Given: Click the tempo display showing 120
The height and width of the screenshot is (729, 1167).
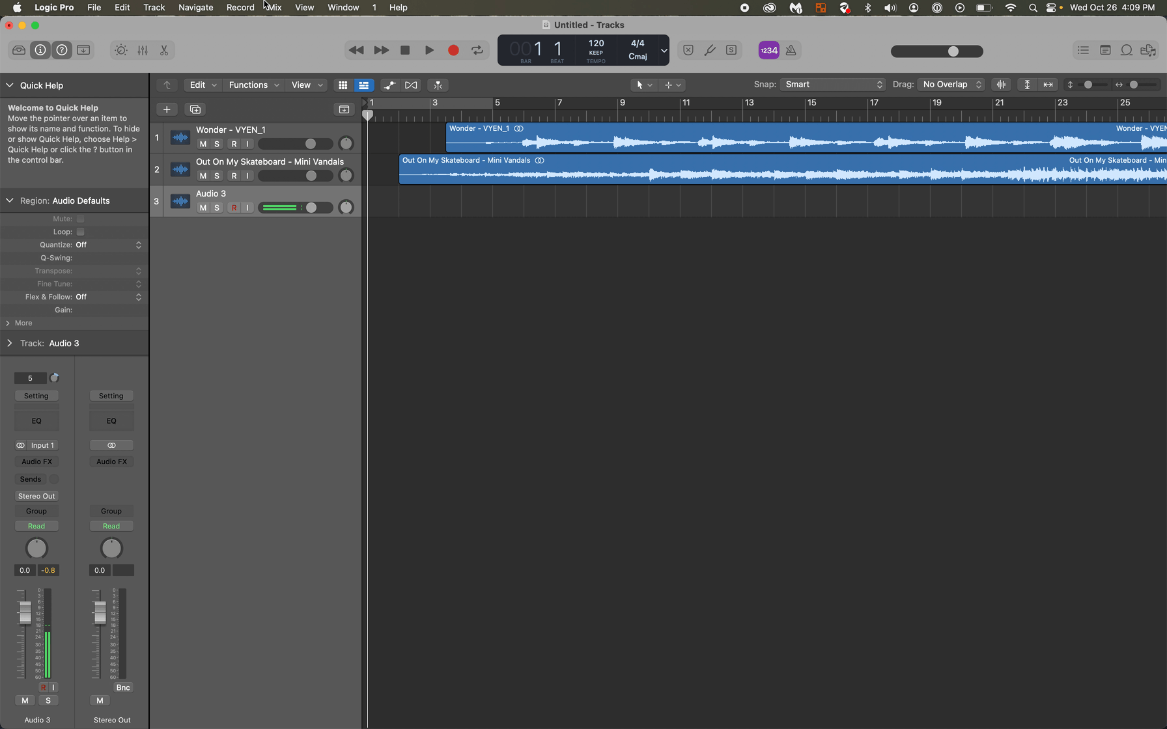Looking at the screenshot, I should tap(596, 44).
